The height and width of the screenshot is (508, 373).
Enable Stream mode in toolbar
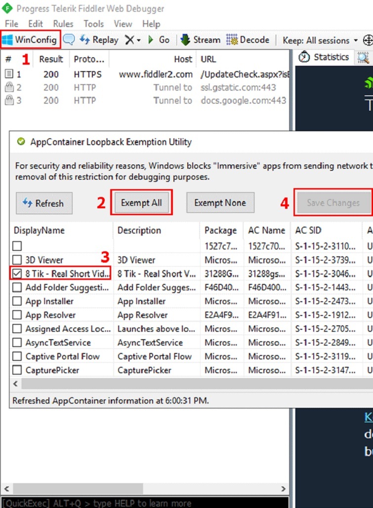click(200, 40)
